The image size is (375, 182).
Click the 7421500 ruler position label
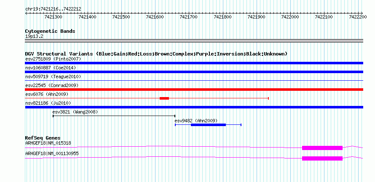point(121,17)
